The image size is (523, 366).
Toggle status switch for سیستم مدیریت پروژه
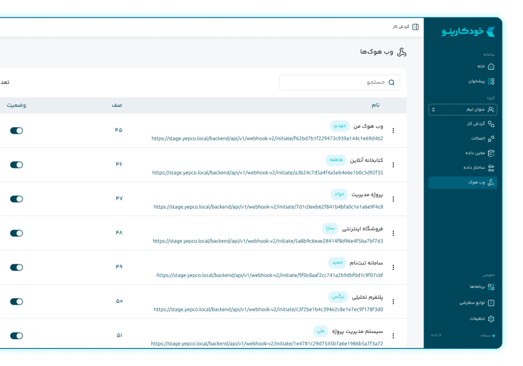point(16,336)
